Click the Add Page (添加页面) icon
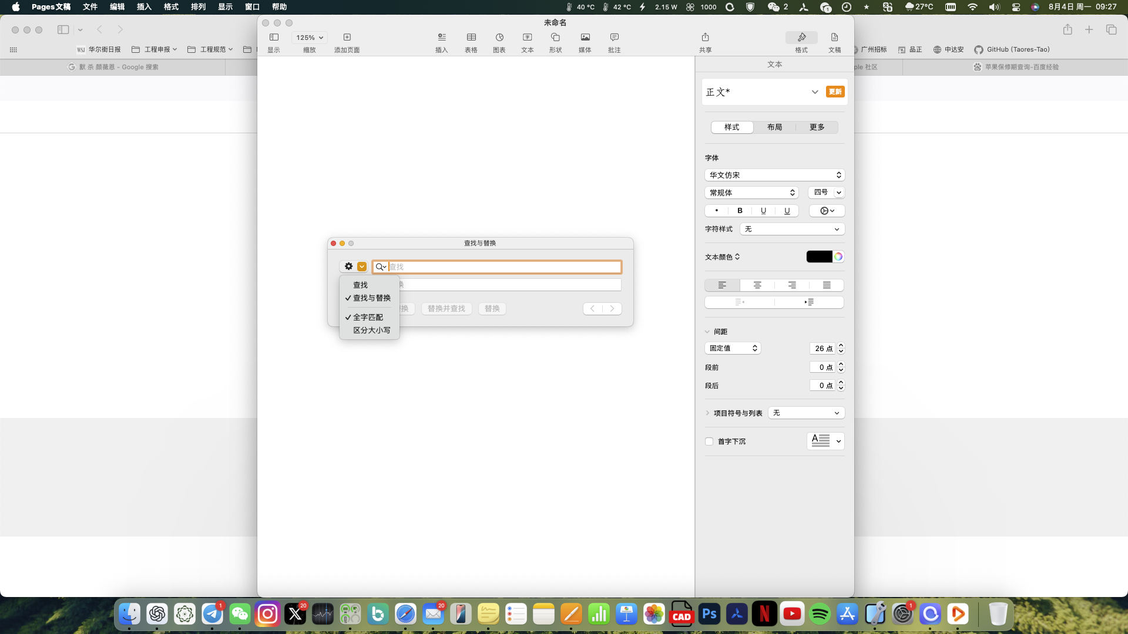 pos(347,38)
